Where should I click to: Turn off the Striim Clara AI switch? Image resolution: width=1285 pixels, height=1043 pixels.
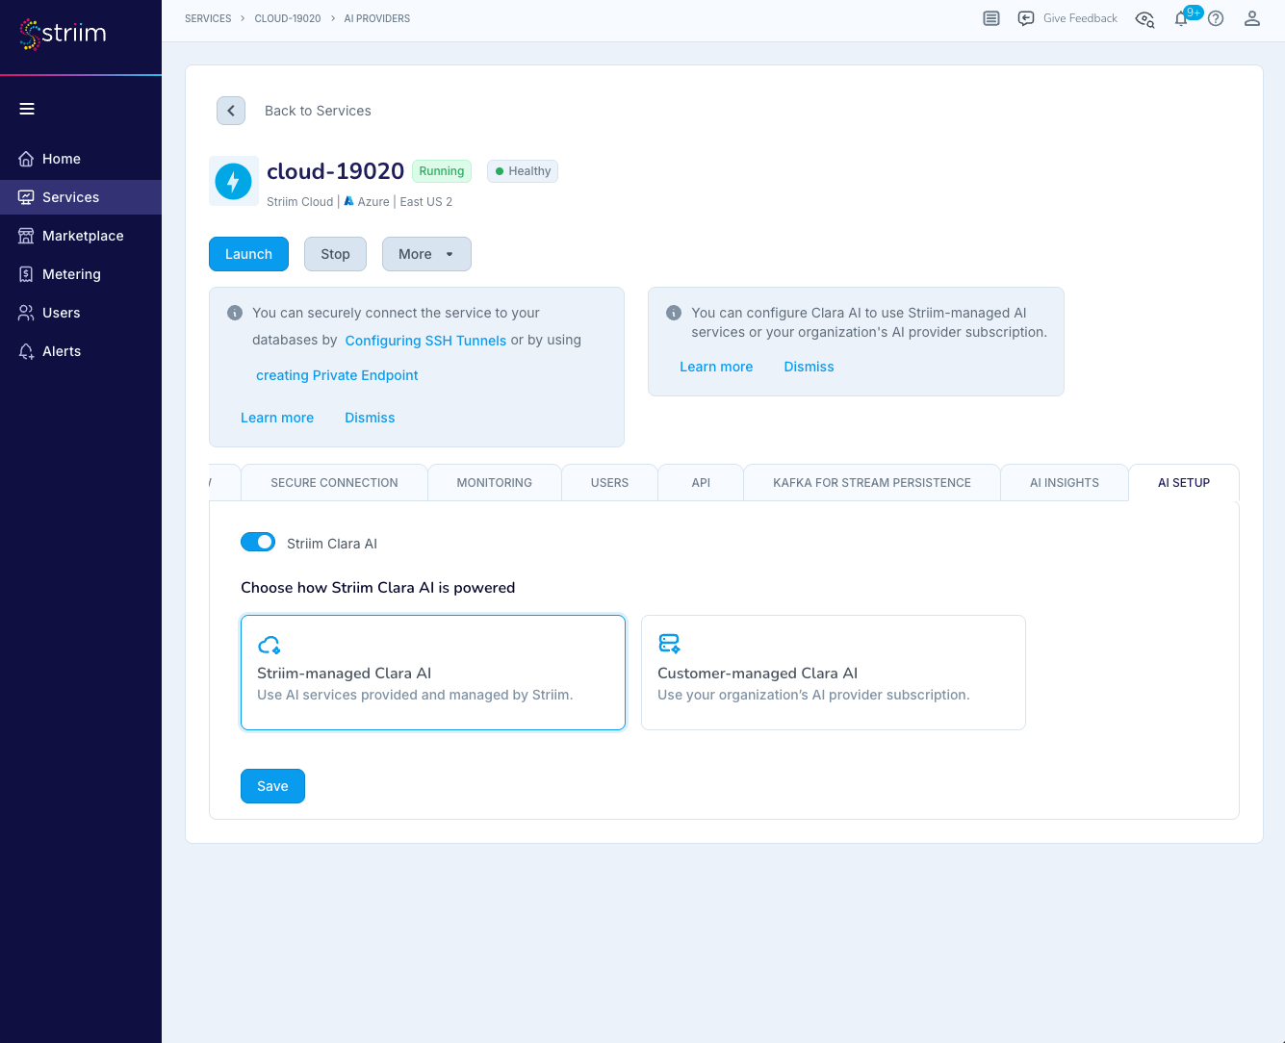[x=258, y=542]
